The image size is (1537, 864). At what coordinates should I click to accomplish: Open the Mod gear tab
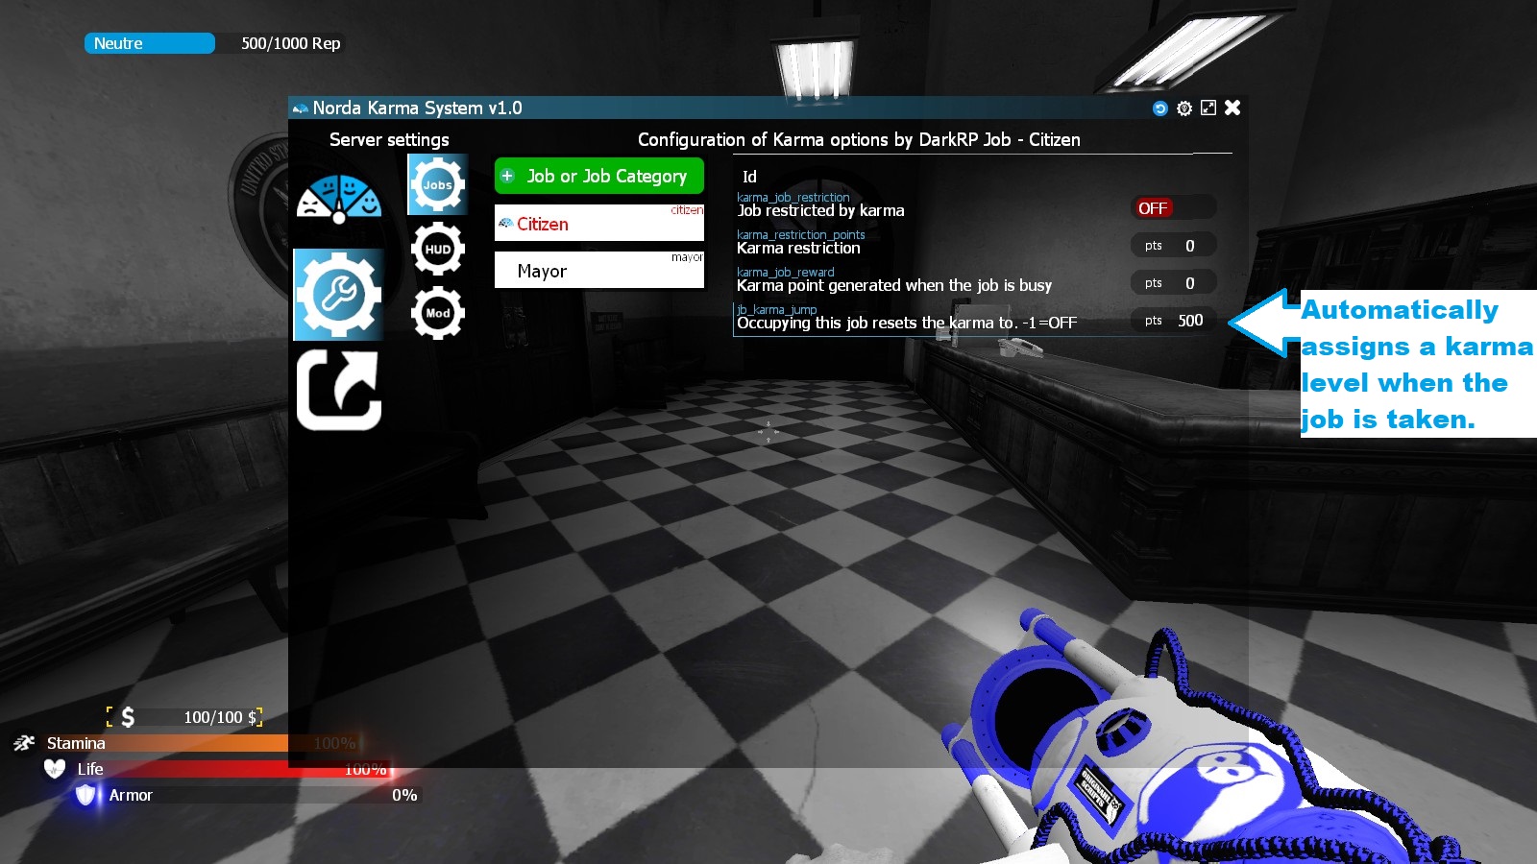click(x=438, y=313)
